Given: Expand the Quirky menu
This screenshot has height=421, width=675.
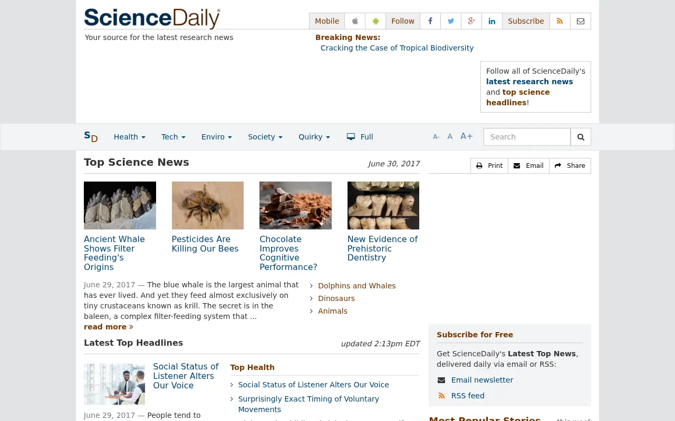Looking at the screenshot, I should point(314,137).
